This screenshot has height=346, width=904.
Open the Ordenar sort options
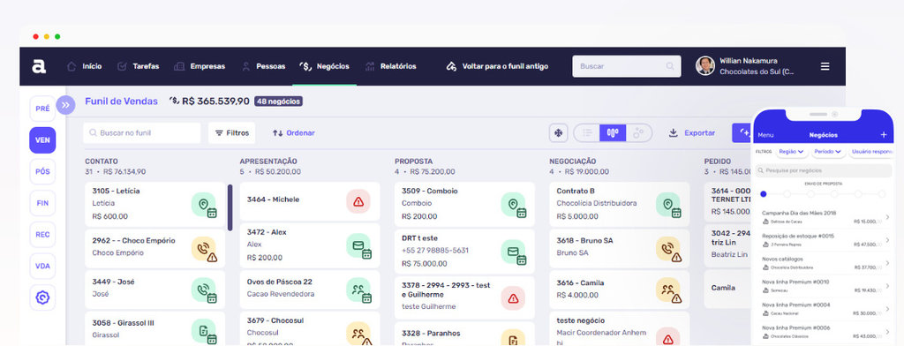294,133
